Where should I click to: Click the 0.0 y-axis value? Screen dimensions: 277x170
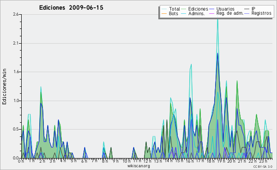[x=16, y=158]
